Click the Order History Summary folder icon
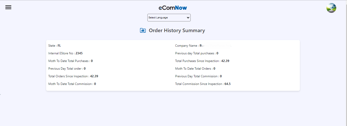This screenshot has width=347, height=126. coord(143,31)
